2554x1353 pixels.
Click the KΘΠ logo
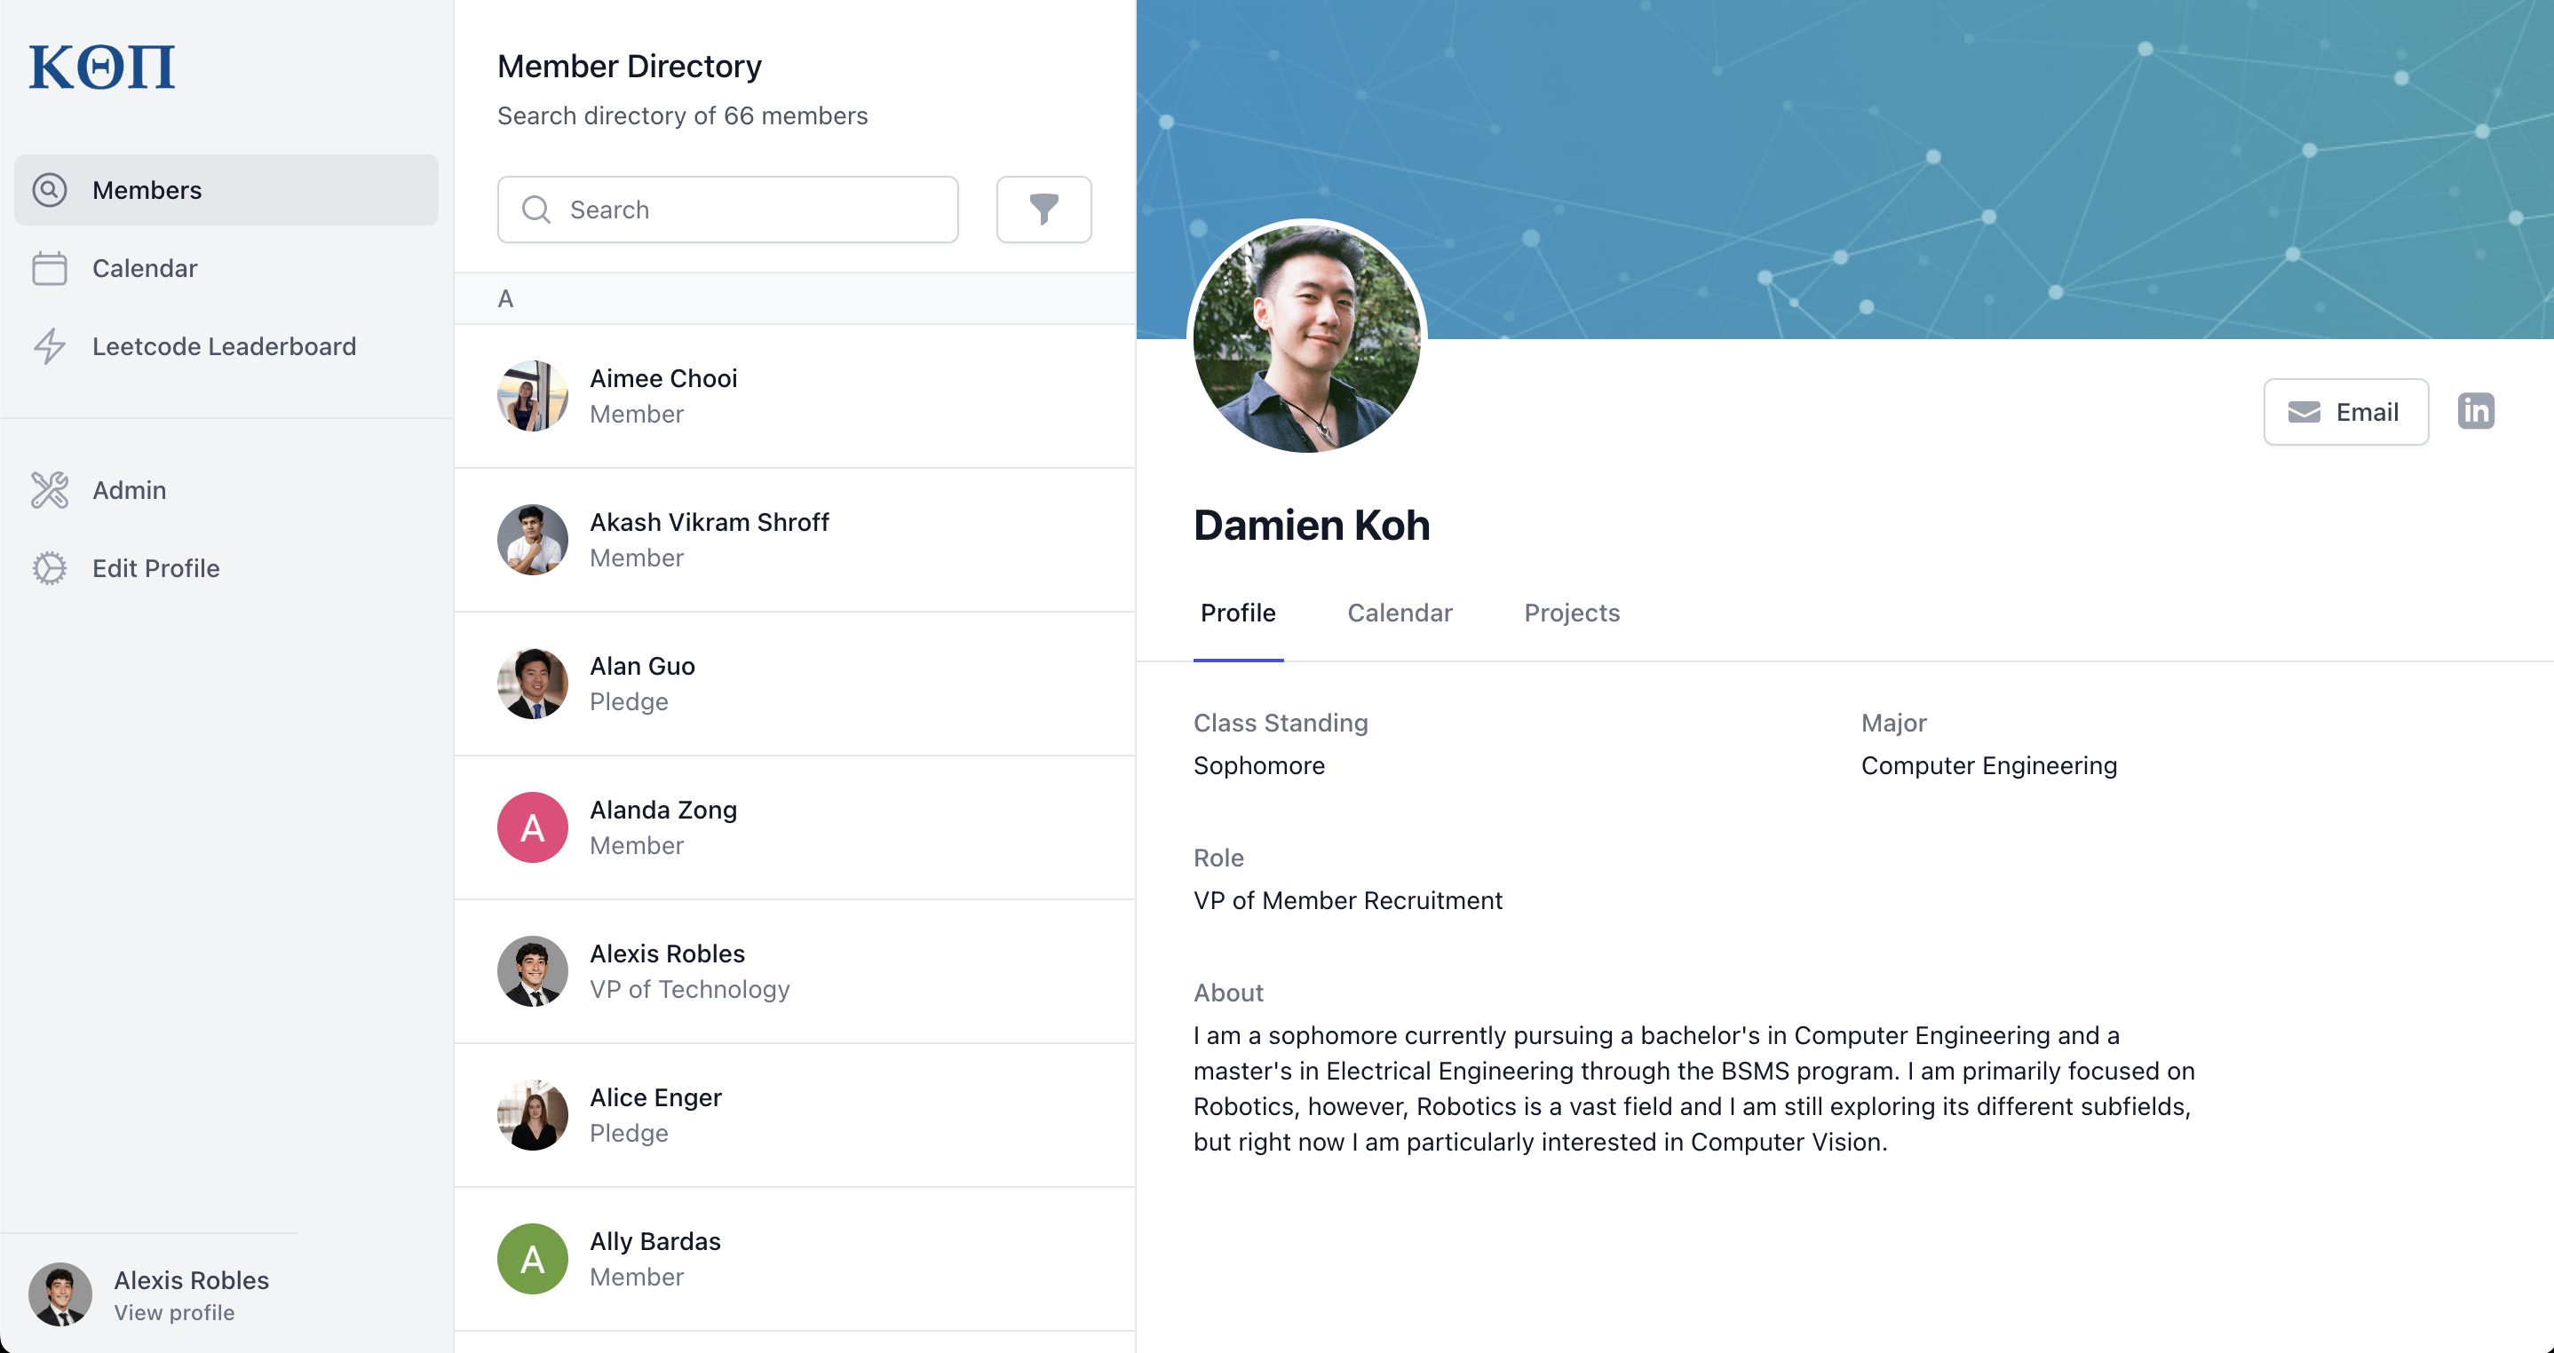point(102,67)
